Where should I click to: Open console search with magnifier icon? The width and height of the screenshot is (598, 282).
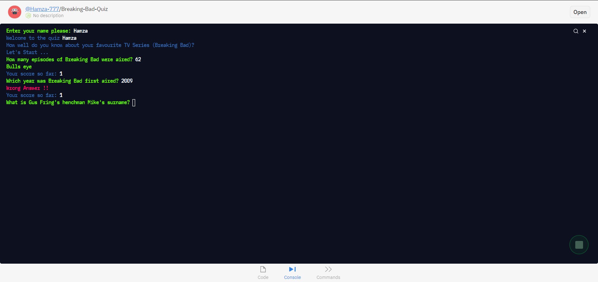click(x=576, y=31)
